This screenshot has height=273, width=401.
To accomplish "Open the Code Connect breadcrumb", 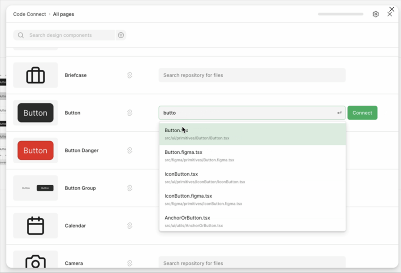I will [29, 14].
